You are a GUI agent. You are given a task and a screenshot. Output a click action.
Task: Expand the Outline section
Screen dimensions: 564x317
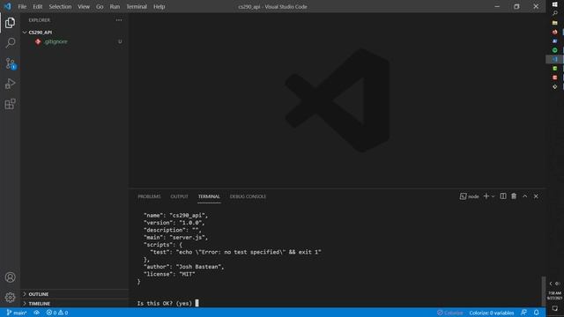pos(74,294)
